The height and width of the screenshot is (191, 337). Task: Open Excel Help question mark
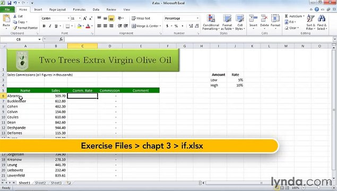click(x=317, y=9)
